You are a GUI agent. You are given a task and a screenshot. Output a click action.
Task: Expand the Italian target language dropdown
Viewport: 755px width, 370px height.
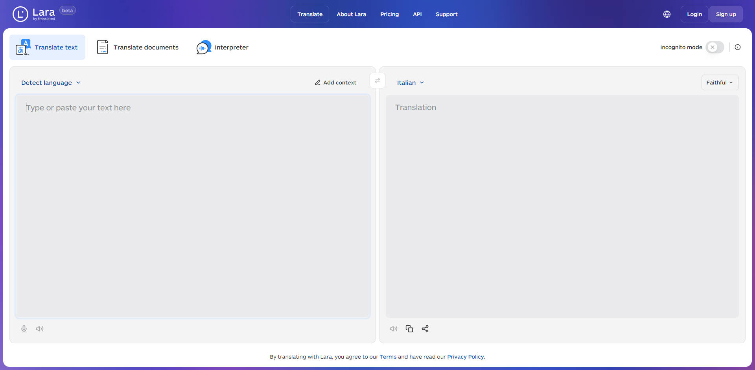(x=410, y=82)
